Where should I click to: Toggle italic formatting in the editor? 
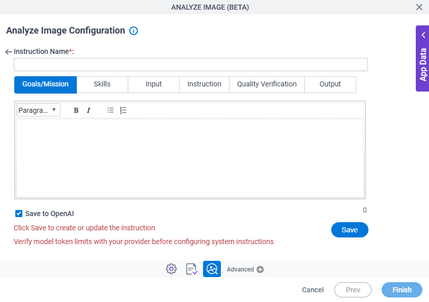89,110
